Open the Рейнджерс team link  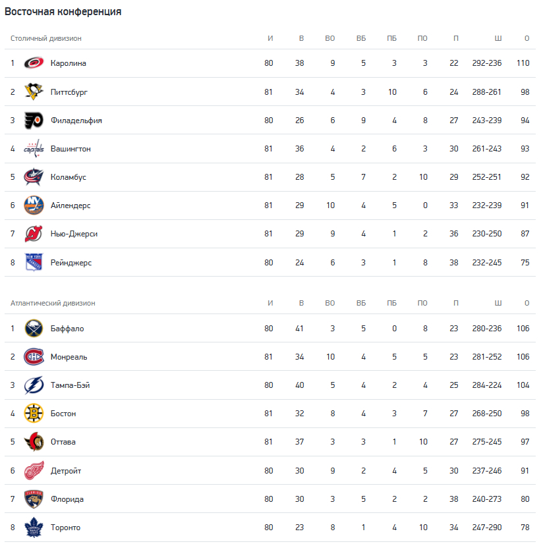tap(71, 263)
